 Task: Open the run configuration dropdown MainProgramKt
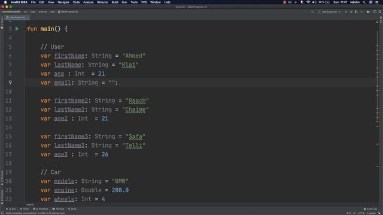point(330,12)
